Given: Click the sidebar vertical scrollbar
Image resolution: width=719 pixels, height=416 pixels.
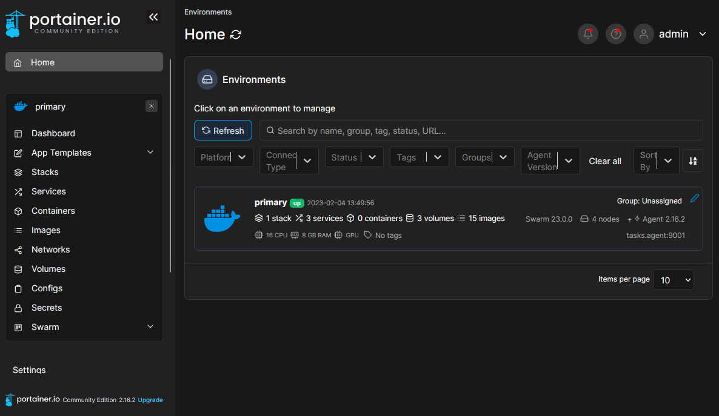Looking at the screenshot, I should coord(170,166).
